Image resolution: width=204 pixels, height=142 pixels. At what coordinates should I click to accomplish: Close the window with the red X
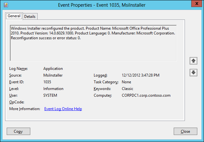pyautogui.click(x=197, y=4)
